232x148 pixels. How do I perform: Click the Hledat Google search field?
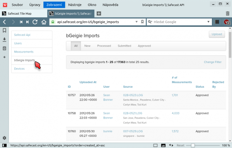(179, 22)
